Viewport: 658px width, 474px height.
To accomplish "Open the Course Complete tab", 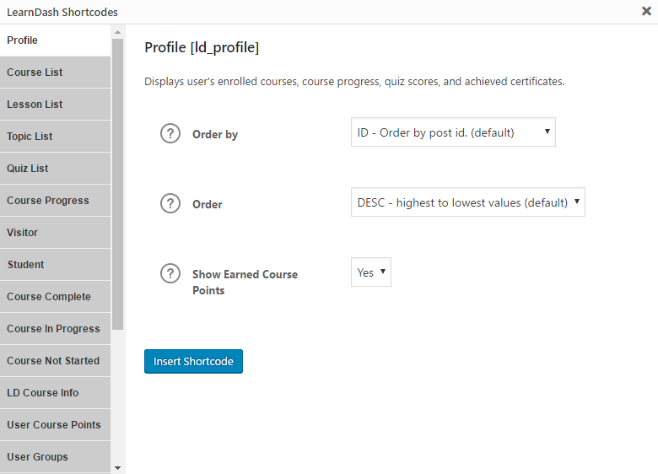I will [55, 297].
